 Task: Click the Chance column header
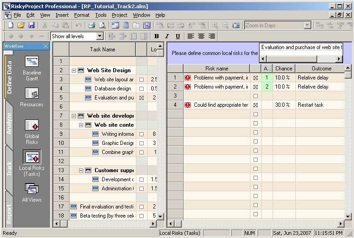(x=284, y=68)
